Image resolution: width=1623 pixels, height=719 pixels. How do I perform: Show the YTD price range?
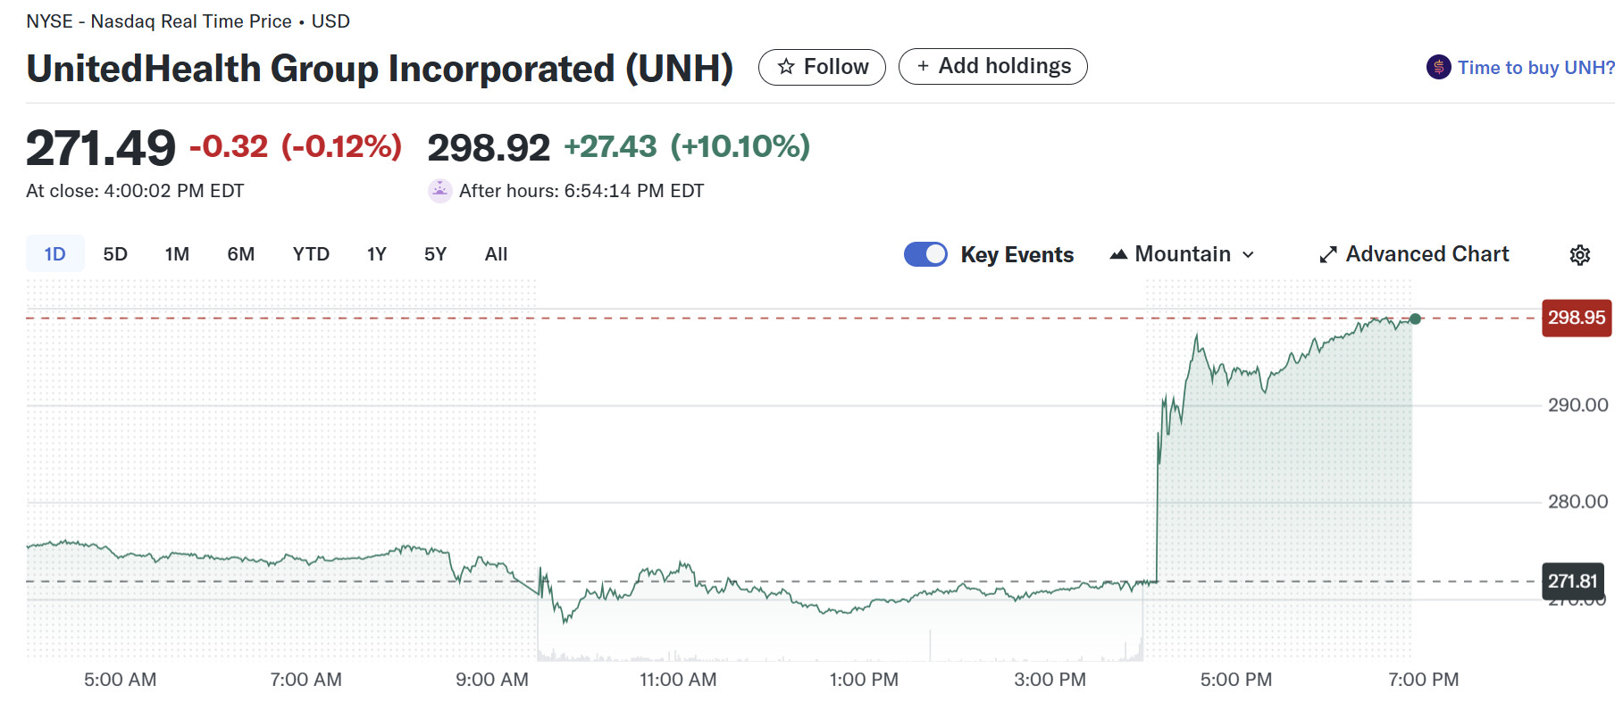tap(311, 254)
